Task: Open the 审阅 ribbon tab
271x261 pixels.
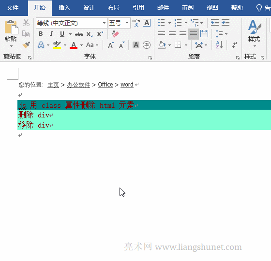Action: pyautogui.click(x=188, y=8)
